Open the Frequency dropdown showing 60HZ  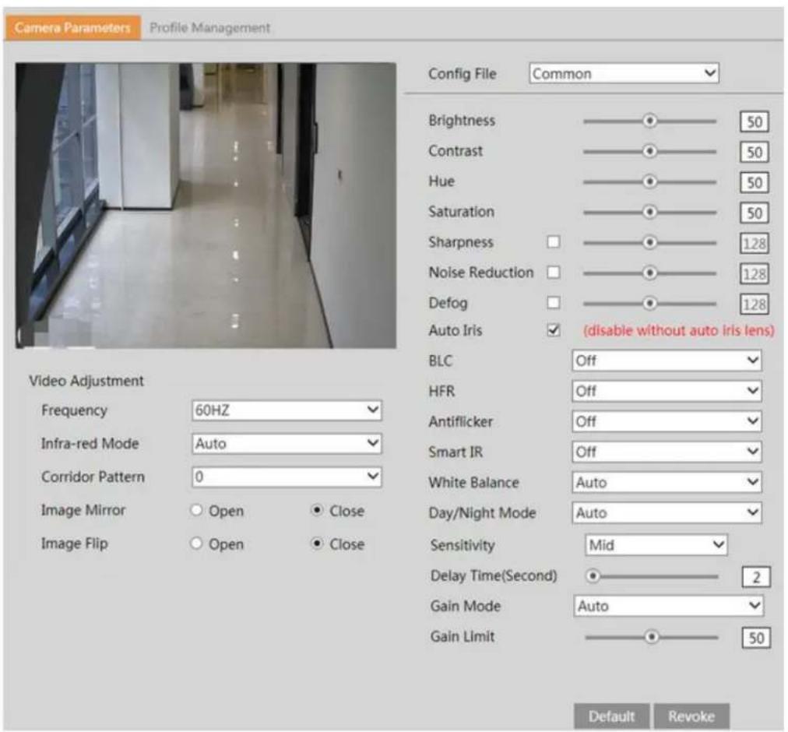pos(287,410)
